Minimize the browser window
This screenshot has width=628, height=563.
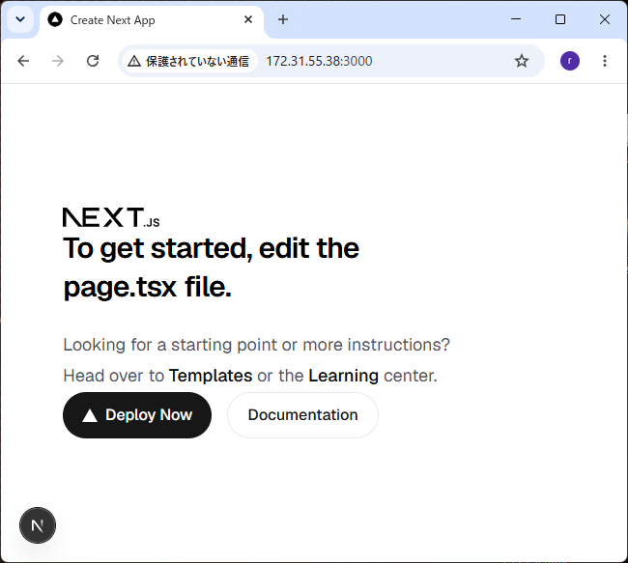[516, 19]
